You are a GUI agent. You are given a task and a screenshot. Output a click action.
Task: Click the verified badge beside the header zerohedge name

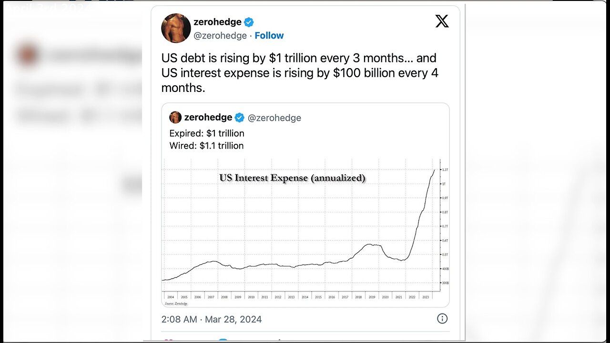click(x=249, y=22)
